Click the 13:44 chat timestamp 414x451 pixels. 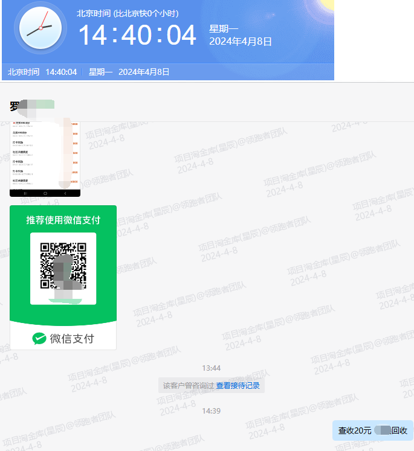(x=211, y=368)
